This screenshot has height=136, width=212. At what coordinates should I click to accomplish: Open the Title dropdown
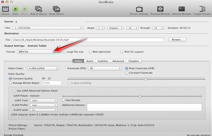point(47,28)
